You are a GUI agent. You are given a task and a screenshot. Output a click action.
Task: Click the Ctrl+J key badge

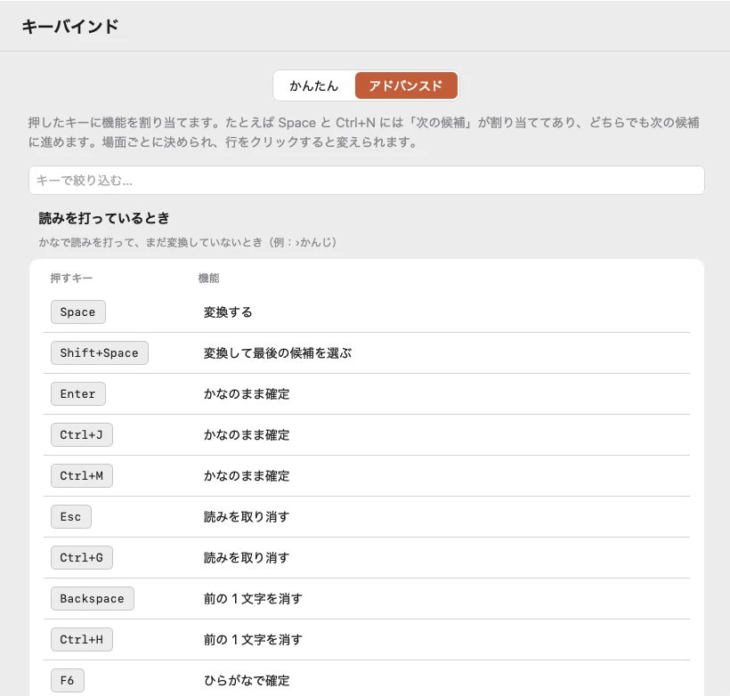(82, 435)
